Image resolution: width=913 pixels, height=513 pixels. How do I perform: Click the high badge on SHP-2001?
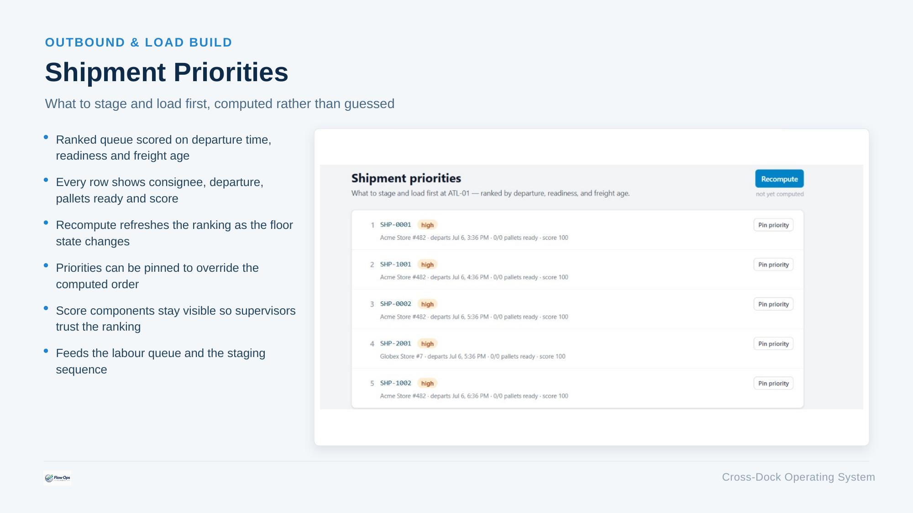(427, 344)
